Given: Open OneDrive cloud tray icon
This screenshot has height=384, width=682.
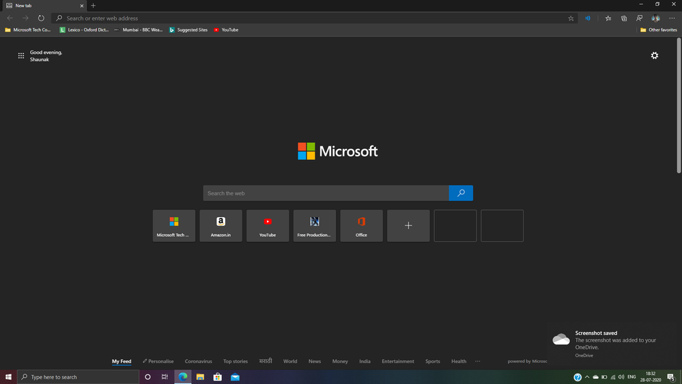Looking at the screenshot, I should [x=595, y=377].
